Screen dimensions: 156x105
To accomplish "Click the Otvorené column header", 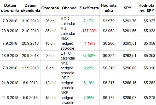I will coord(50,8).
